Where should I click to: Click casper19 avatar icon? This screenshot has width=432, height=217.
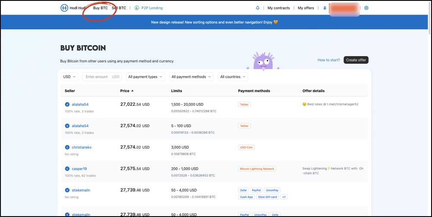[67, 168]
